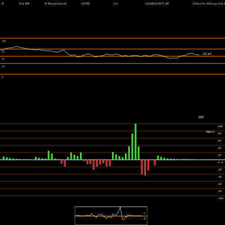Click the -80 label on the MR axis
The width and height of the screenshot is (225, 225).
coord(220,191)
